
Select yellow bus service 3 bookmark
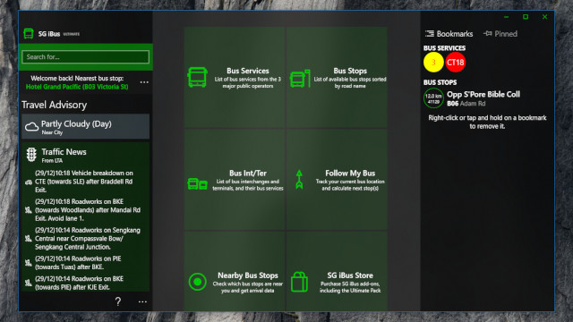(x=433, y=63)
